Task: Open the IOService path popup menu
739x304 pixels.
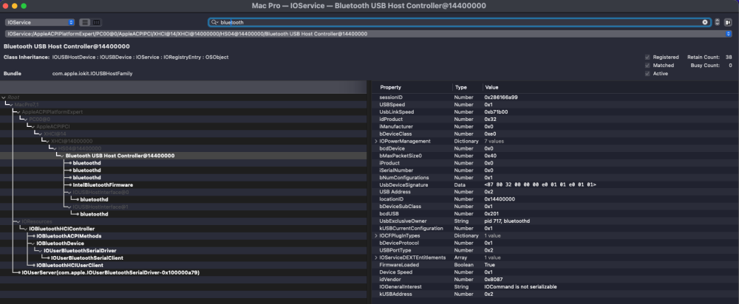Action: (369, 34)
